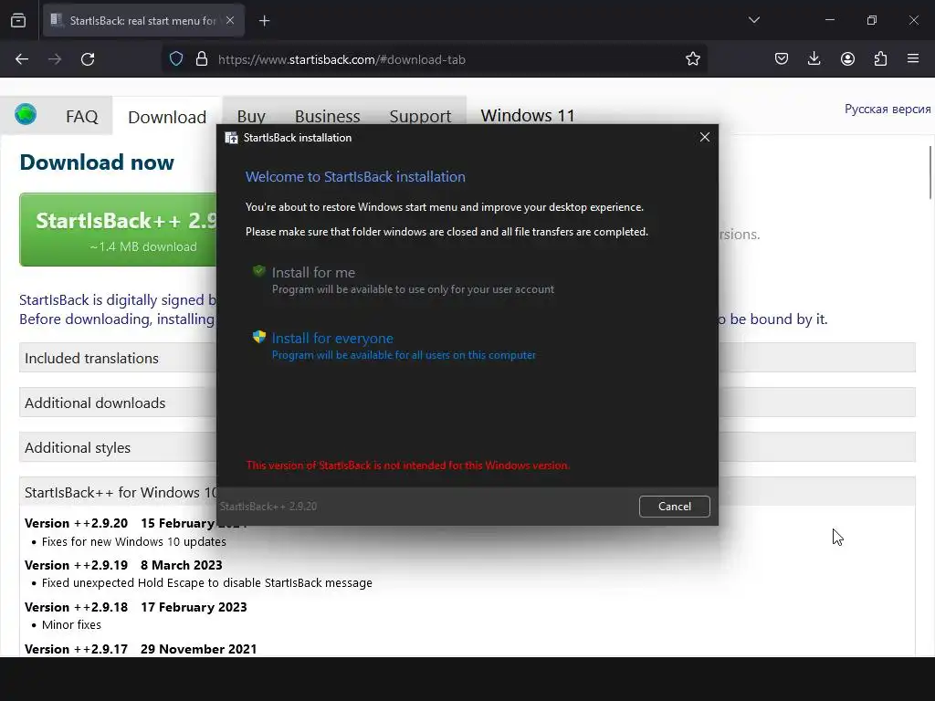The image size is (935, 701).
Task: Open the Firefox application menu
Action: point(913,58)
